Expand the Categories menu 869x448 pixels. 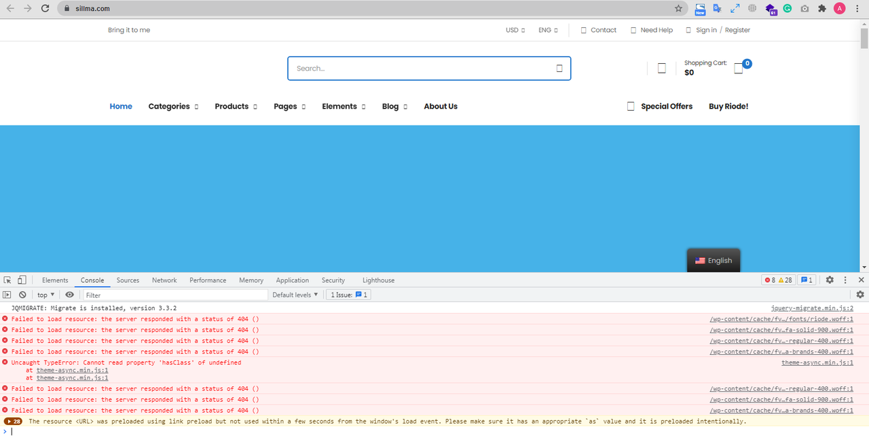(x=173, y=107)
